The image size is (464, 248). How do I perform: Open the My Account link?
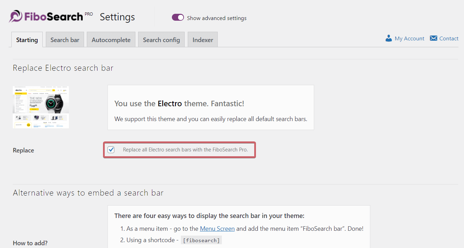point(410,39)
